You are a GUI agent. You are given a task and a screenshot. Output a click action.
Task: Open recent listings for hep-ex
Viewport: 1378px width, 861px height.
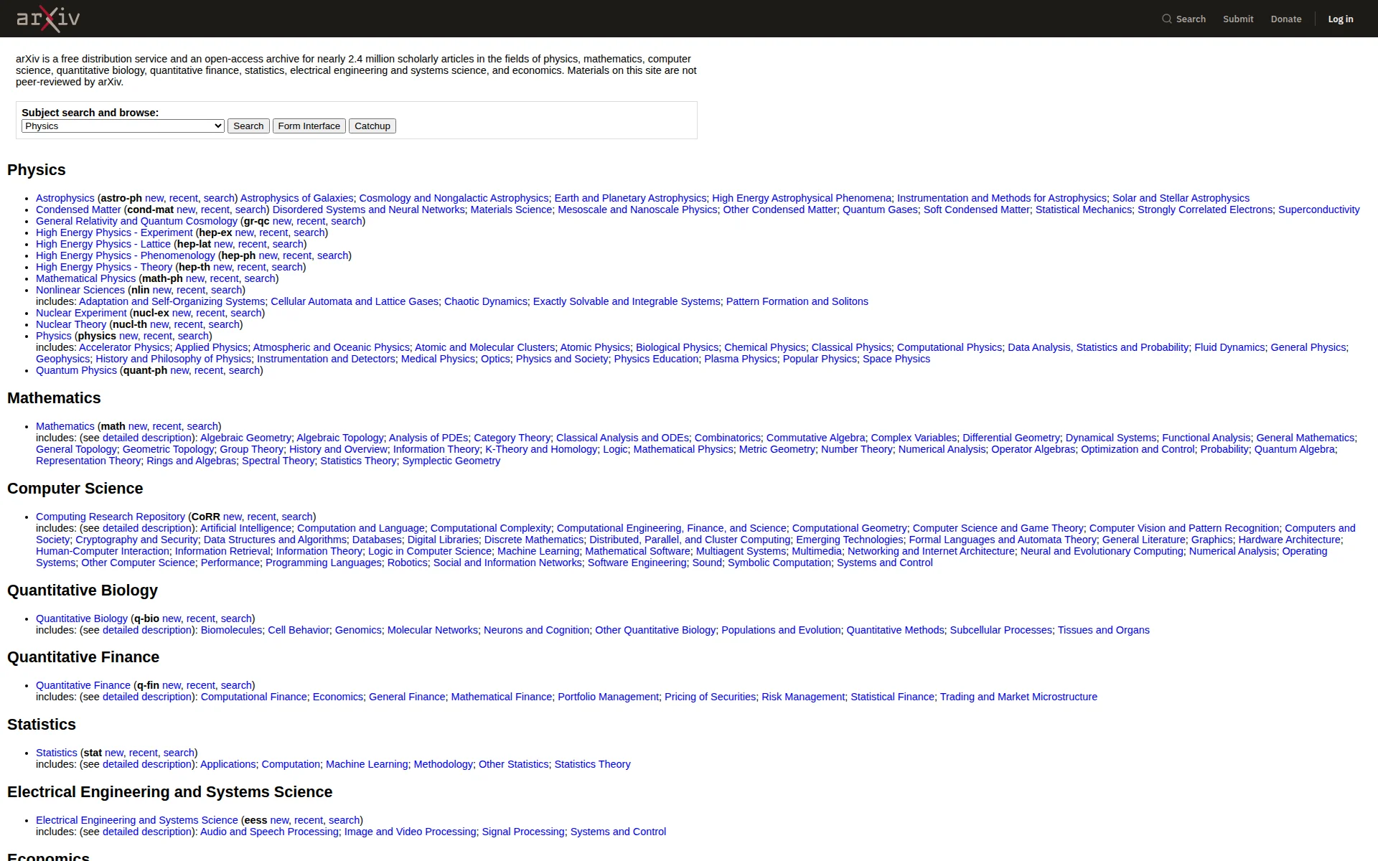click(x=273, y=232)
